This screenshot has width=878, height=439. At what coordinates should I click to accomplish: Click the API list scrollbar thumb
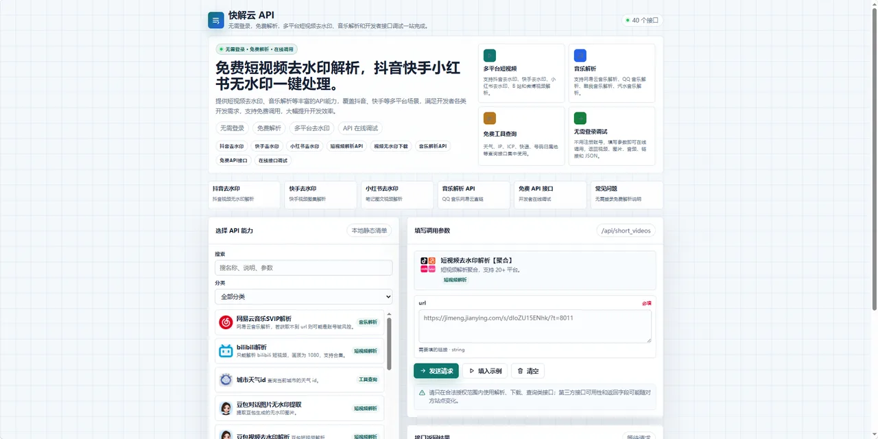pos(390,344)
